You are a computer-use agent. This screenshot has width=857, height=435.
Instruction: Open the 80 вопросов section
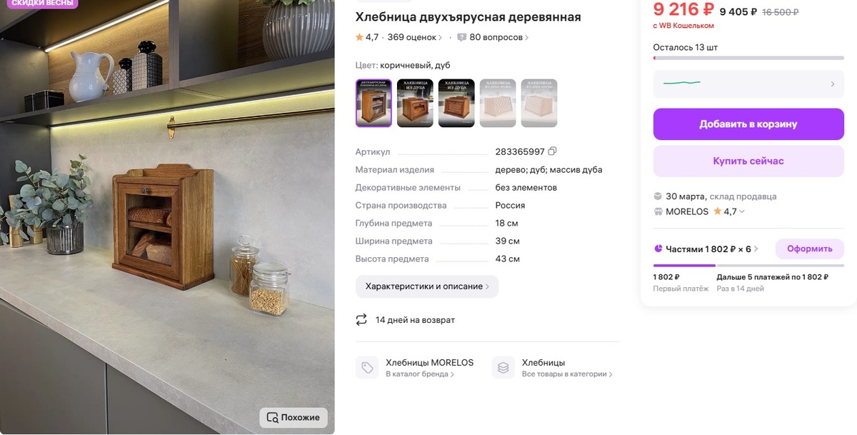[498, 37]
